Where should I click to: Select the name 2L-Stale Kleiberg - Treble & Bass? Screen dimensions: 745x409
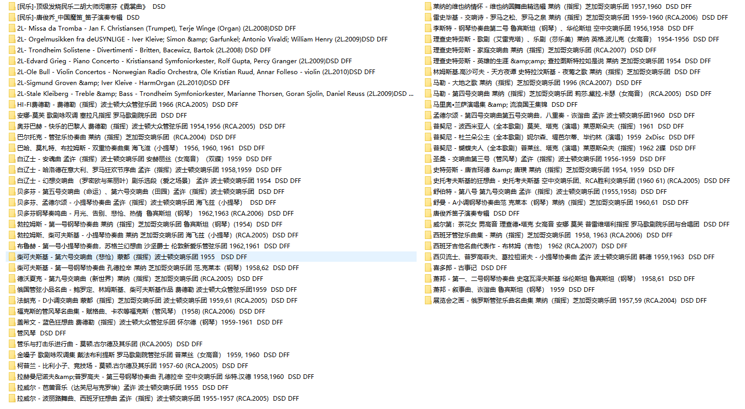coord(216,93)
